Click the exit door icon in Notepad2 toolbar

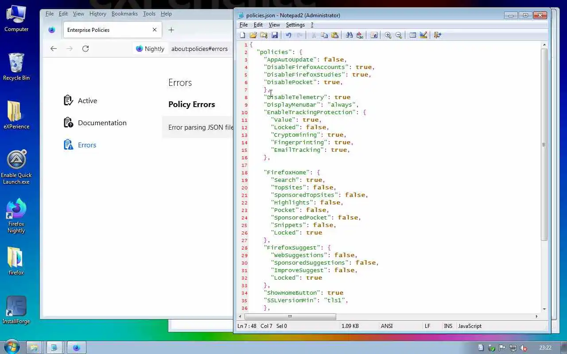click(x=438, y=35)
